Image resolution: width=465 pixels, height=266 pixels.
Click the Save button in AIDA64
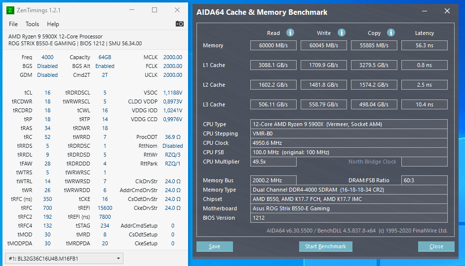click(x=214, y=246)
